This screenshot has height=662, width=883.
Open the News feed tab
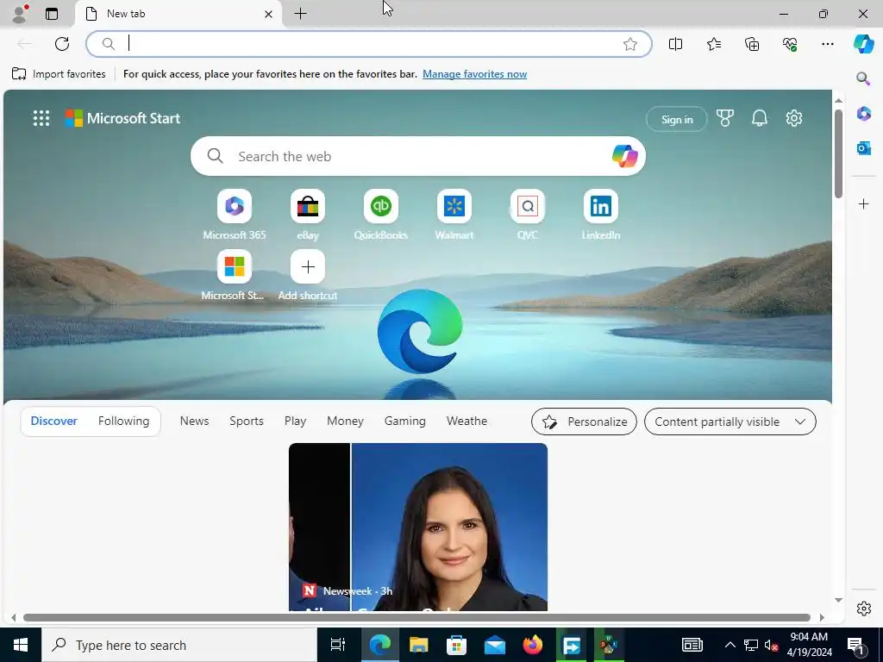click(194, 421)
